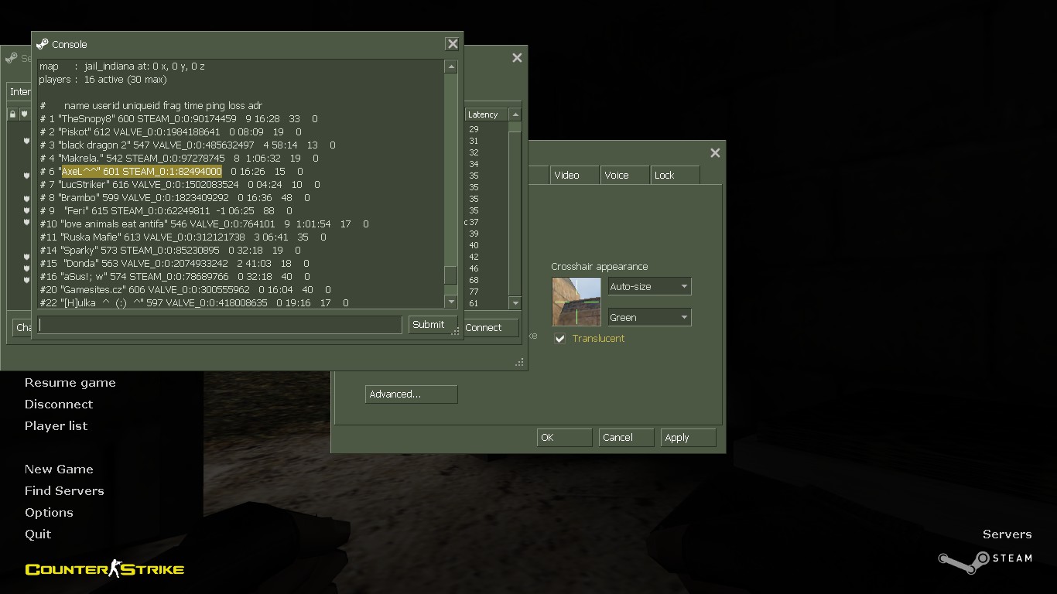Click the Console window resize grip
This screenshot has height=594, width=1057.
[x=457, y=330]
